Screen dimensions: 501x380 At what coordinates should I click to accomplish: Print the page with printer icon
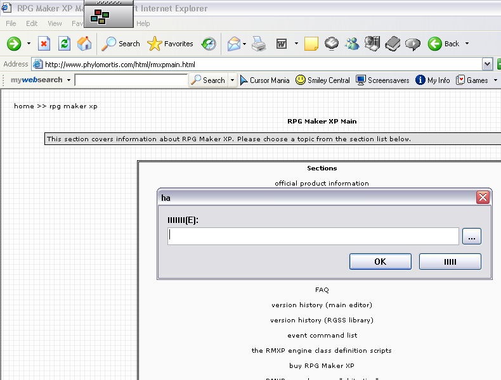coord(259,44)
